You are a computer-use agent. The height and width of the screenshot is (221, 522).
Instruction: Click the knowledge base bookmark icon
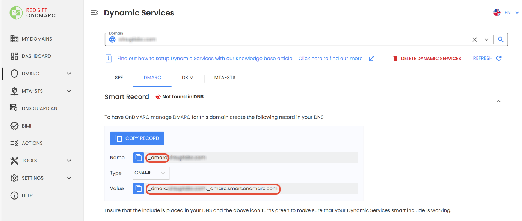tap(109, 58)
